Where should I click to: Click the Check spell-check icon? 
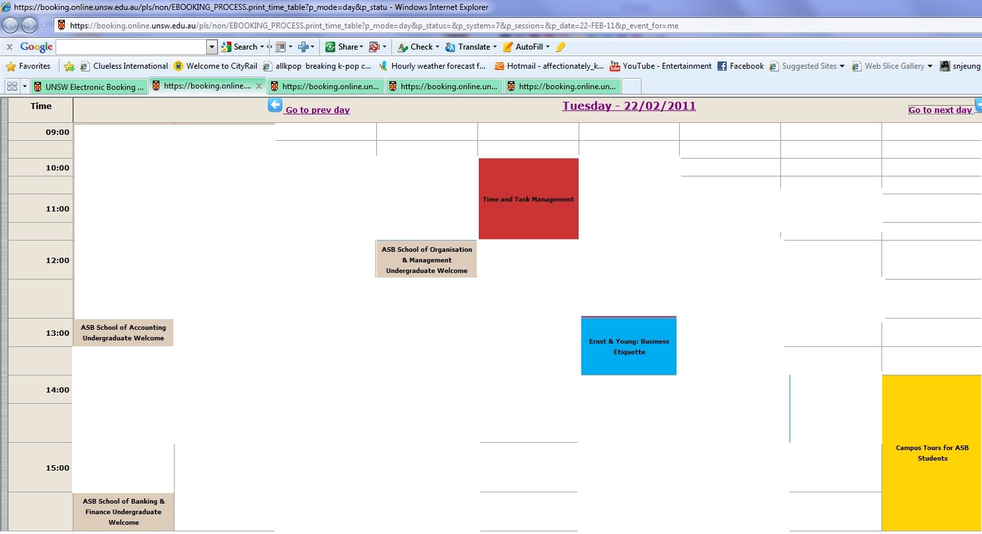[x=402, y=46]
